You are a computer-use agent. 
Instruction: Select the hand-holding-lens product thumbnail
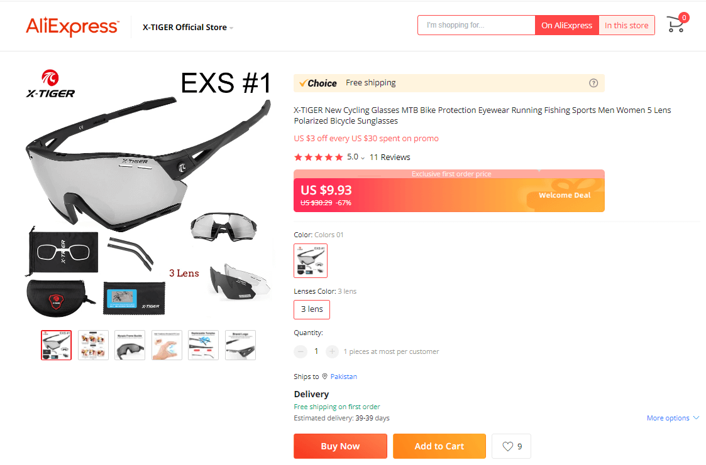pyautogui.click(x=167, y=345)
